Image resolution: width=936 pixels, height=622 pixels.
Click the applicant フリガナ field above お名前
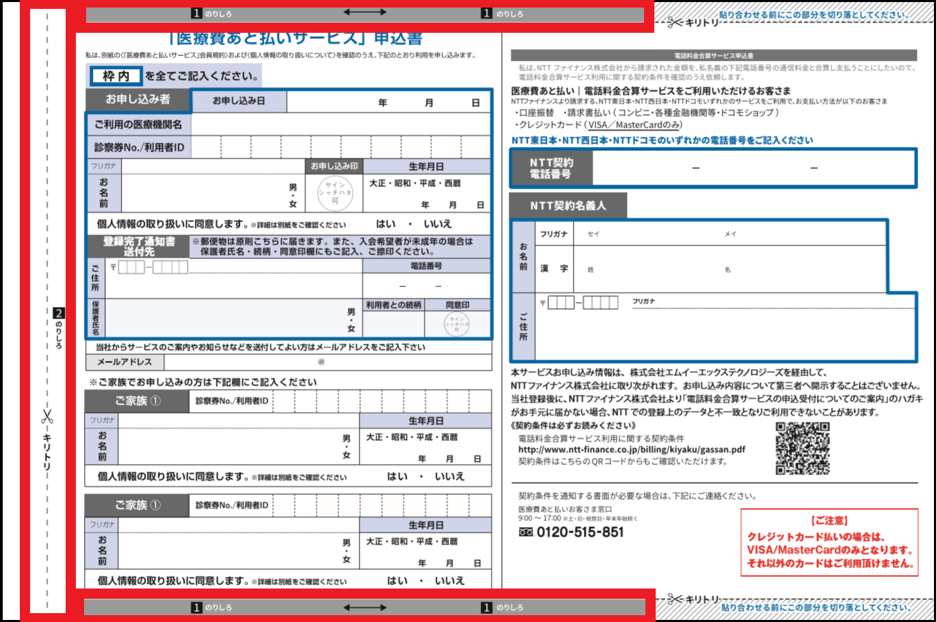[213, 166]
